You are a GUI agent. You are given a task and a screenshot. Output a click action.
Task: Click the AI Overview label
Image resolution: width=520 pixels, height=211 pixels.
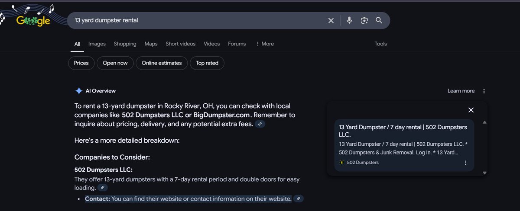(x=101, y=91)
